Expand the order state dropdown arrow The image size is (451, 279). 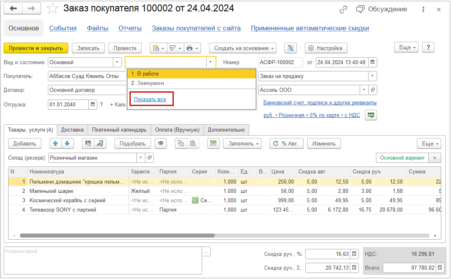pos(211,62)
